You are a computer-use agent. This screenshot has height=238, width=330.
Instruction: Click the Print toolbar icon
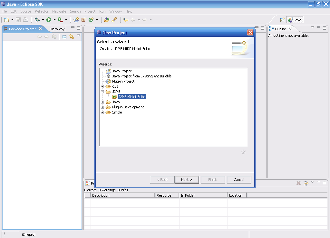click(26, 20)
